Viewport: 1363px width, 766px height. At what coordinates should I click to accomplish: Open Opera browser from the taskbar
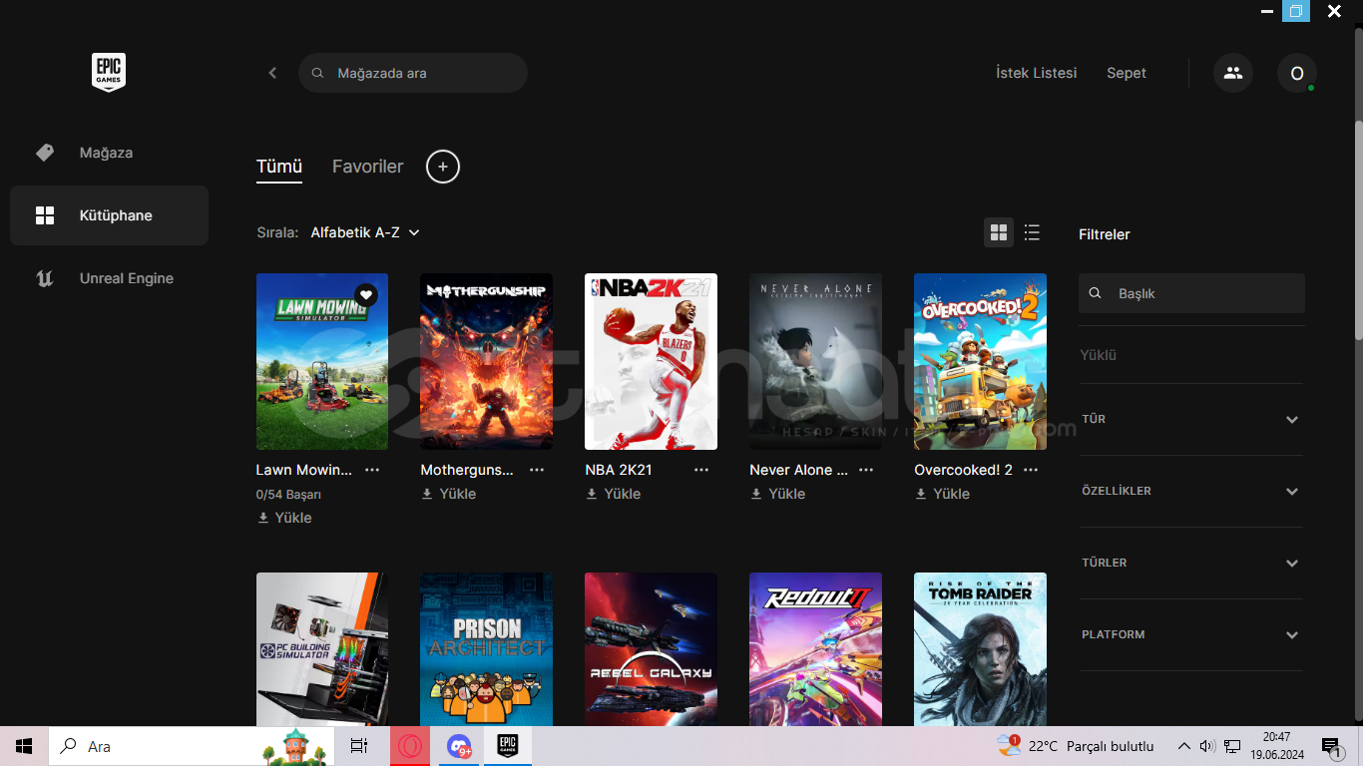click(x=411, y=746)
